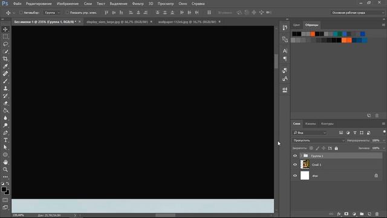Select the Ellipse shape tool

5,155
